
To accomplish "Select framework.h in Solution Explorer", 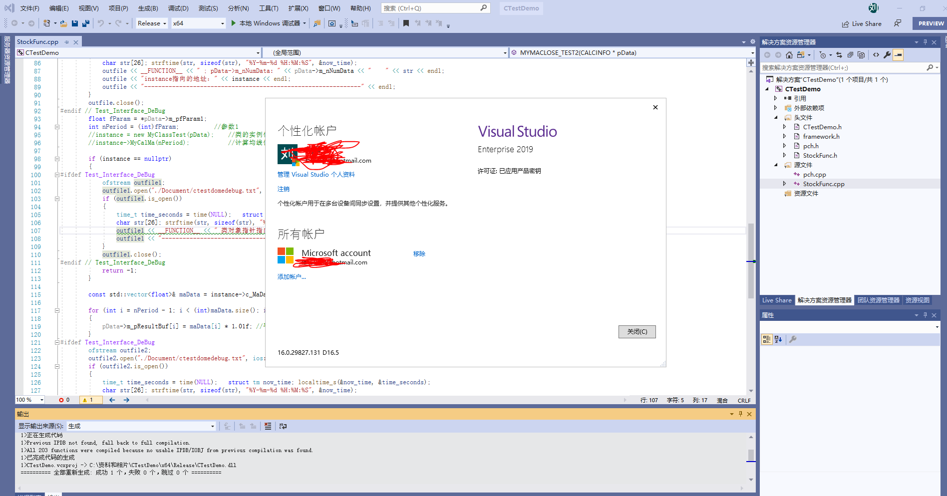I will click(x=821, y=136).
